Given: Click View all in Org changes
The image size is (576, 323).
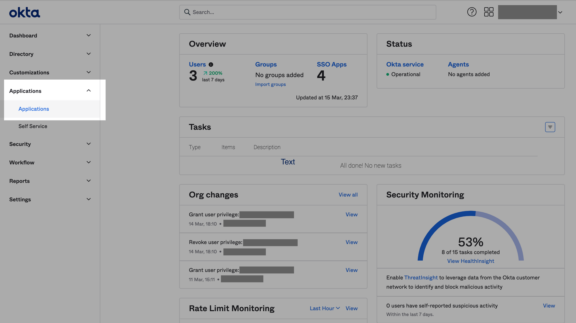Looking at the screenshot, I should tap(348, 195).
